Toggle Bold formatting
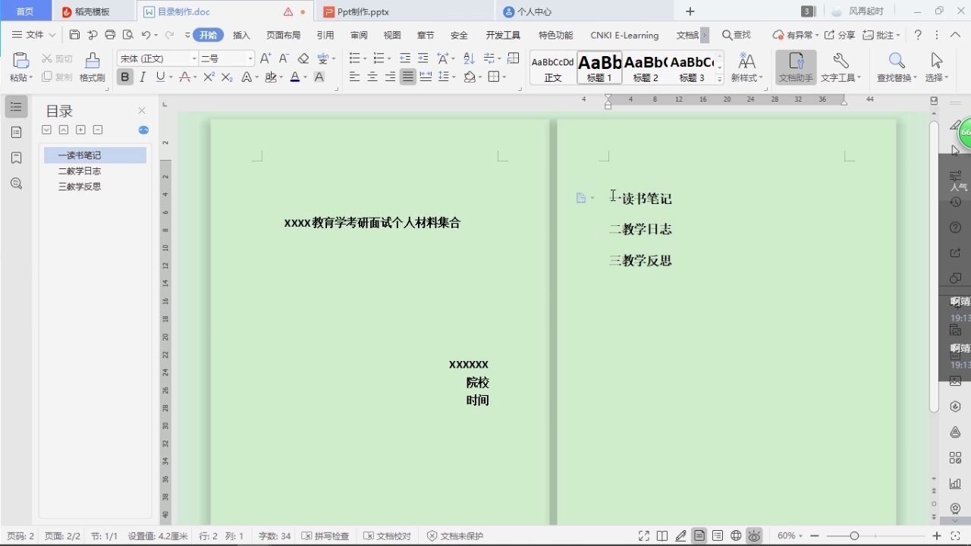This screenshot has width=971, height=546. tap(124, 77)
